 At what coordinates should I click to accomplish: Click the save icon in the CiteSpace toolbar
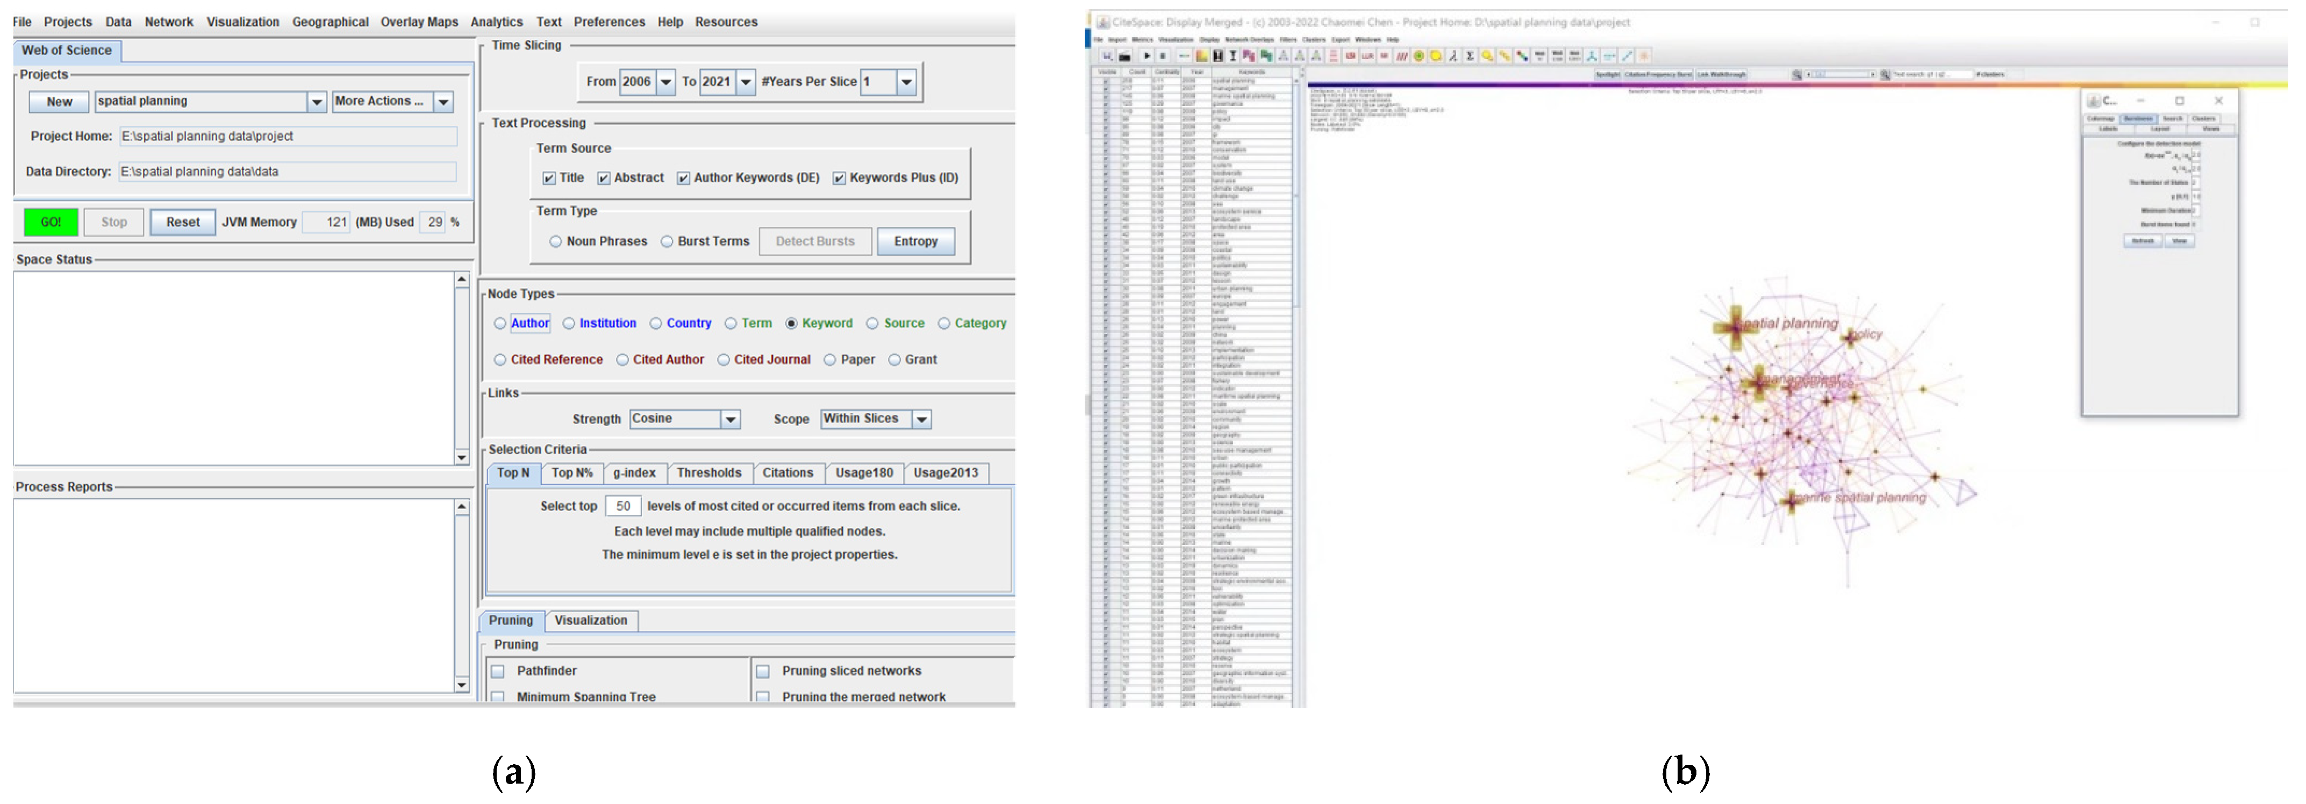(1107, 55)
